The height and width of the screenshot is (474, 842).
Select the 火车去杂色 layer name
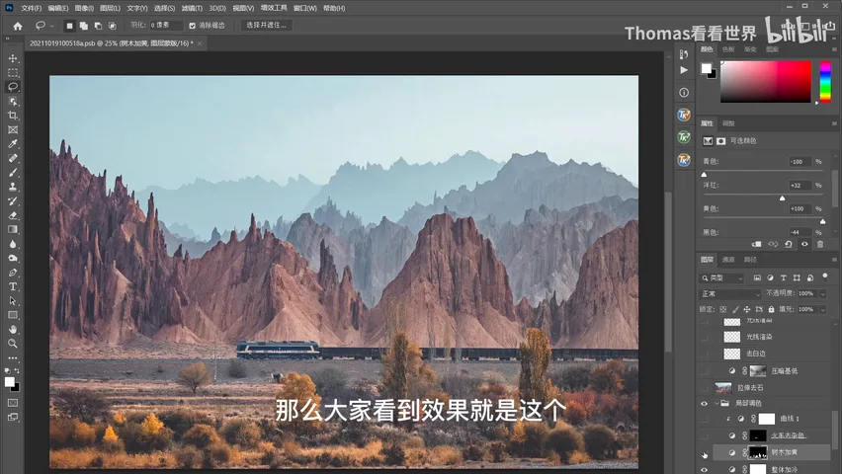pos(789,435)
